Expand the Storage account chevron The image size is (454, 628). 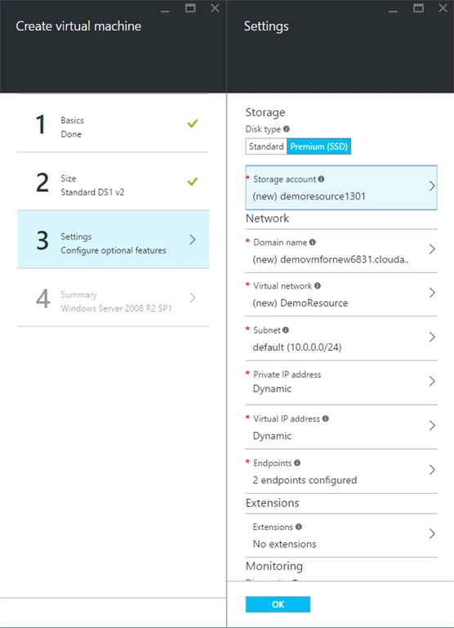(432, 186)
